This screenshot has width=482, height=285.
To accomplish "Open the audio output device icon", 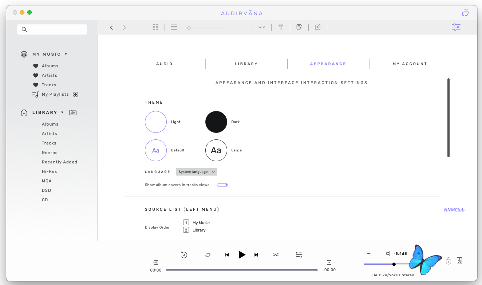I will pos(459,261).
